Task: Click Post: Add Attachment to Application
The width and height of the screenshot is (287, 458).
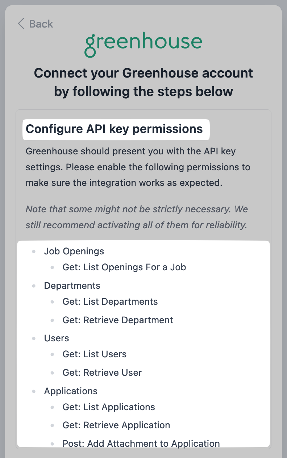Action: [141, 444]
